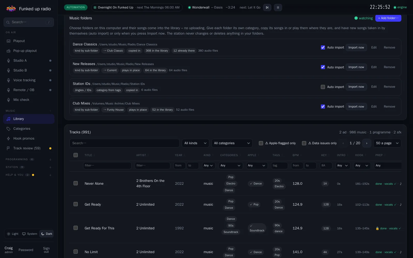413x258 pixels.
Task: Select the Never Alone track row
Action: 76,183
